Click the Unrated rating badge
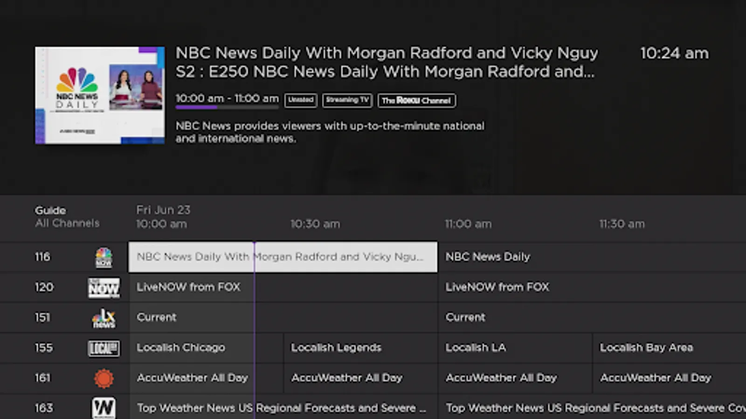746x419 pixels. [x=301, y=100]
